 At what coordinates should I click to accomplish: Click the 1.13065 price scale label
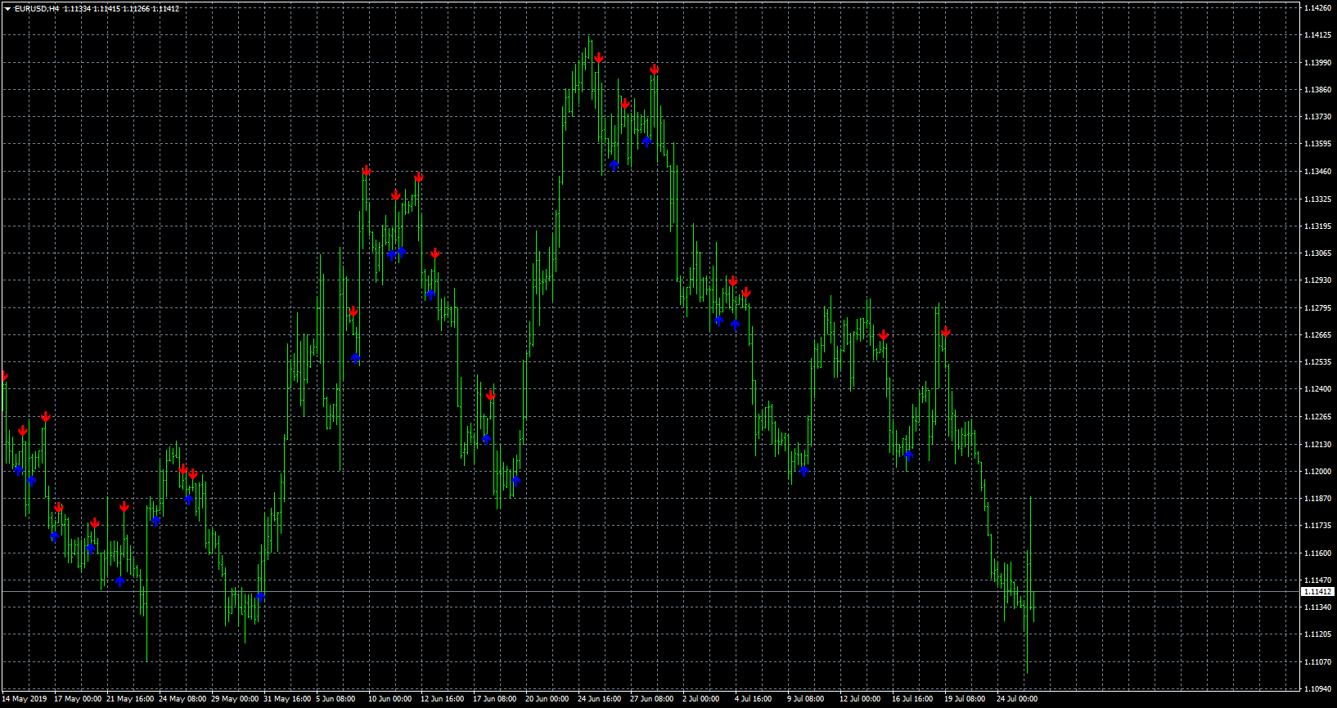(1317, 253)
